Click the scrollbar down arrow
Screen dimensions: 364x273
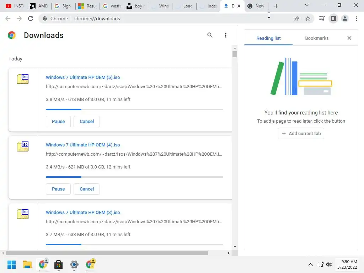tap(235, 247)
